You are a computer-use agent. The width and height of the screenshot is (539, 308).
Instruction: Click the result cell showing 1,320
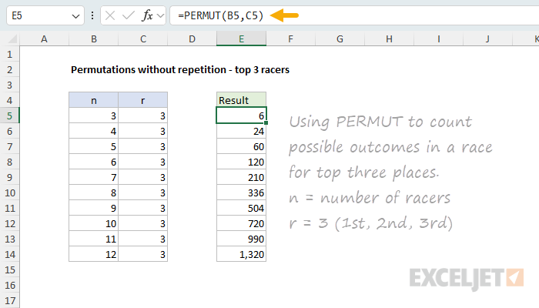pyautogui.click(x=241, y=254)
